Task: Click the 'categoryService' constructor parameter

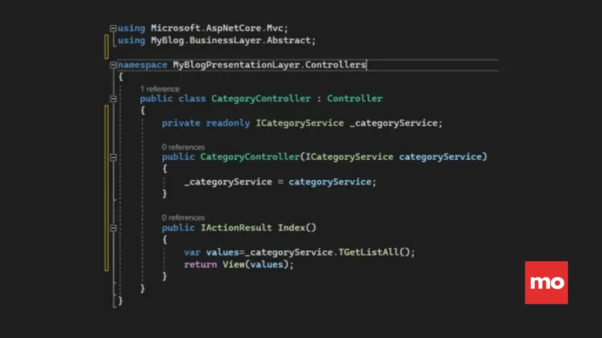Action: (440, 157)
